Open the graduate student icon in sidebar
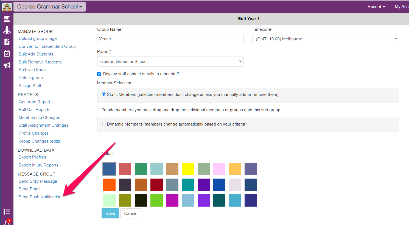Screen dimensions: 409x225 coord(7,19)
